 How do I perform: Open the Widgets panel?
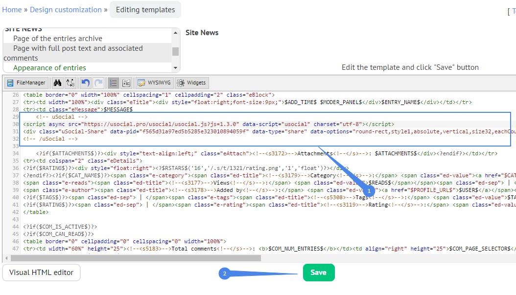pos(192,83)
